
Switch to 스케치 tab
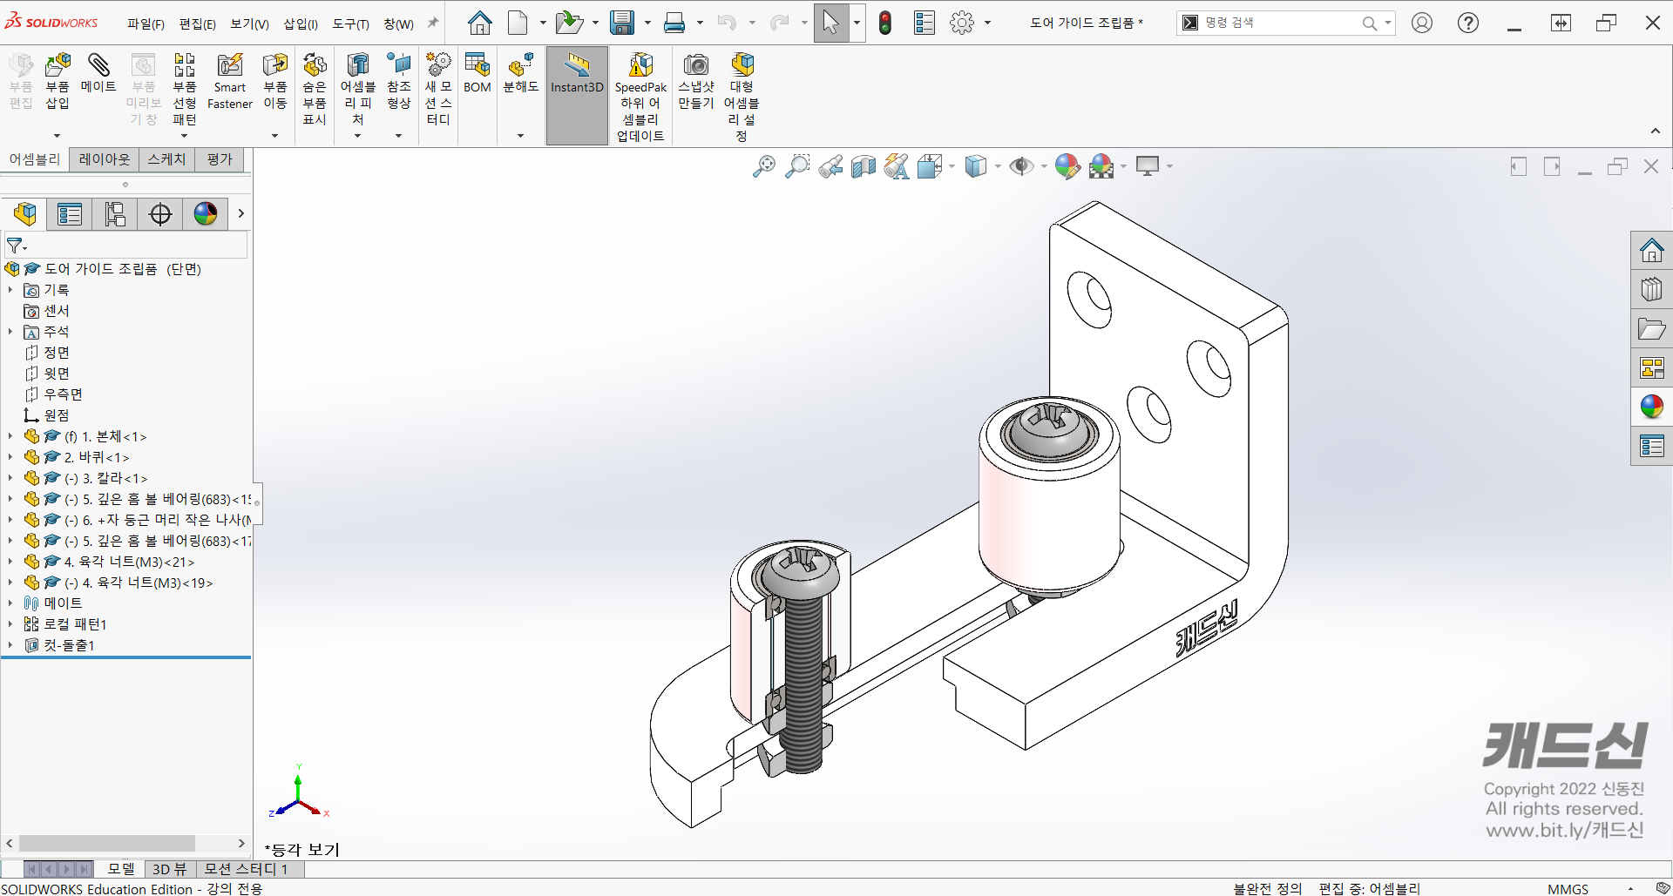(x=166, y=159)
